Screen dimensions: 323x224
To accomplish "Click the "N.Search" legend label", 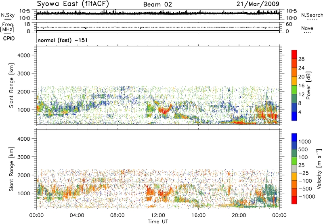I will [312, 15].
